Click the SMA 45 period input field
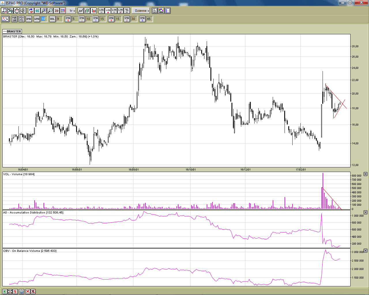369x295 pixels. [x=149, y=19]
